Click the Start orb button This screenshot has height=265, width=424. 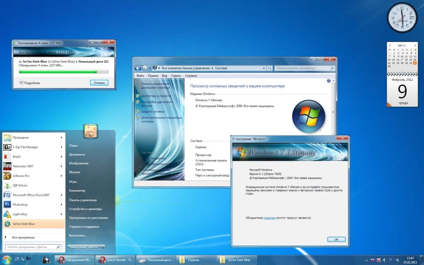tap(7, 260)
